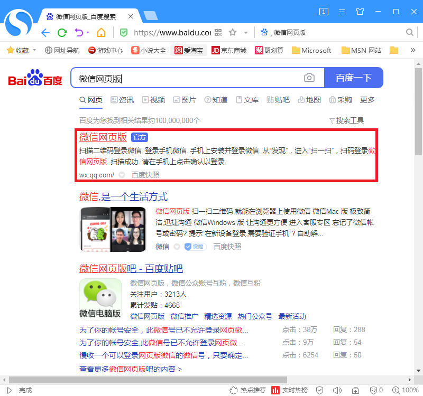Open the 爱淘宝 bookmark
The height and width of the screenshot is (396, 423).
189,50
